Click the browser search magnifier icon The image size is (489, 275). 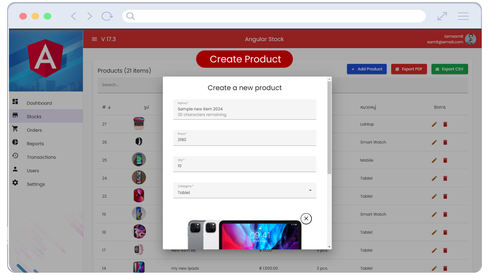(x=130, y=16)
